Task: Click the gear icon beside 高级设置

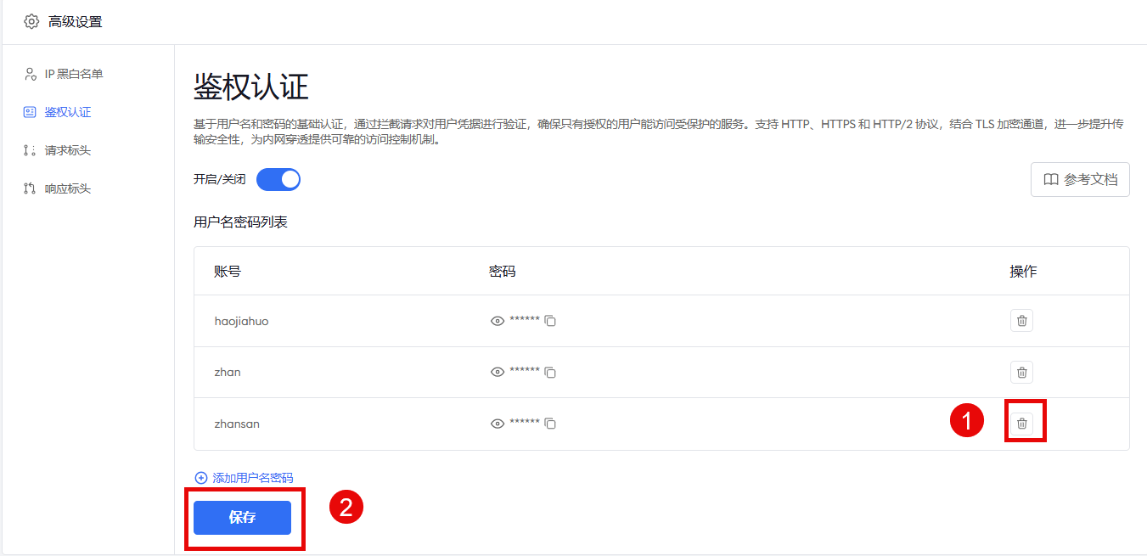Action: pyautogui.click(x=31, y=21)
